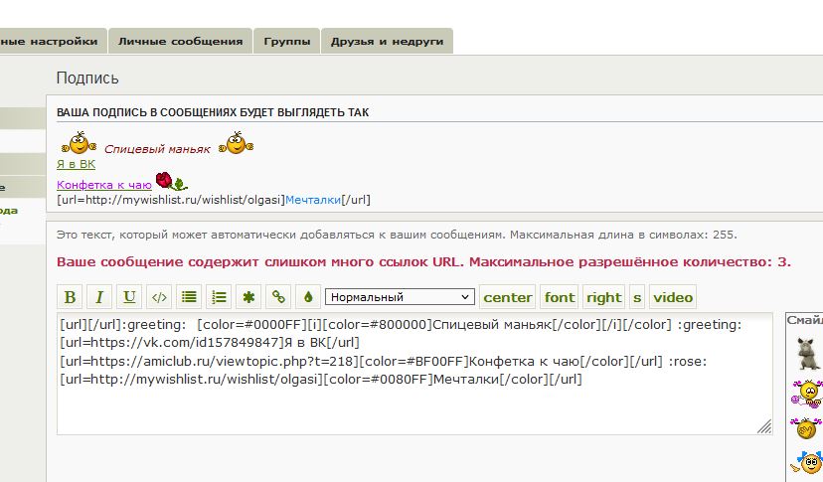Open the 'Группы' tab
The height and width of the screenshot is (482, 823).
287,42
